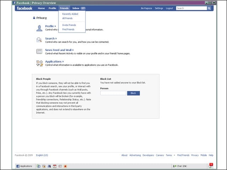This screenshot has height=170, width=227.
Task: Click the Applications privacy icon
Action: tap(39, 63)
